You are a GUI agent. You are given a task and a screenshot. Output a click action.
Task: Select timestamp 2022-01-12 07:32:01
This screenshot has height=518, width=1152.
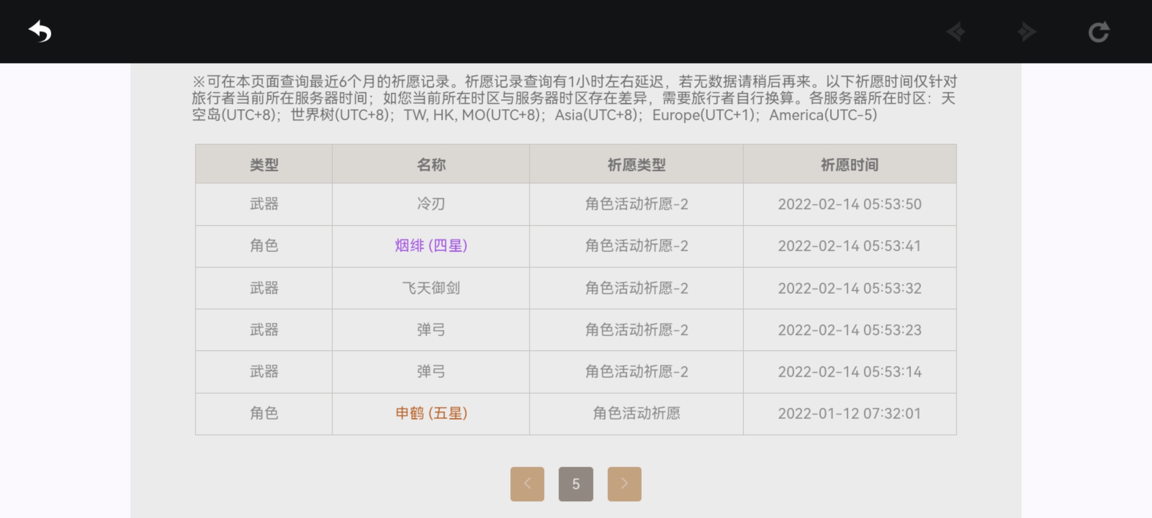(850, 413)
